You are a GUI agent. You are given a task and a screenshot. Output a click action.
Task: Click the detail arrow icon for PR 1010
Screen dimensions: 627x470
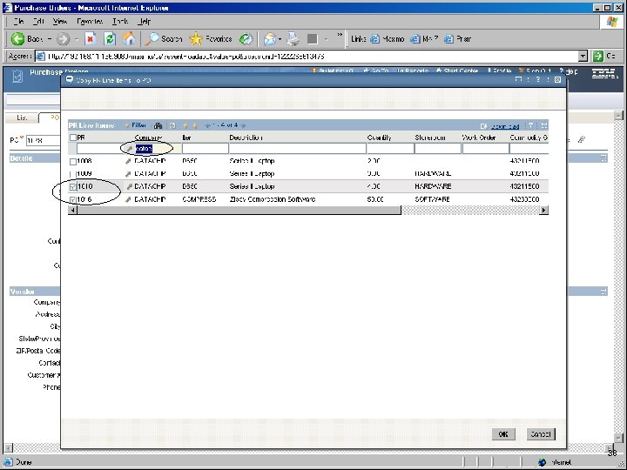pos(129,186)
